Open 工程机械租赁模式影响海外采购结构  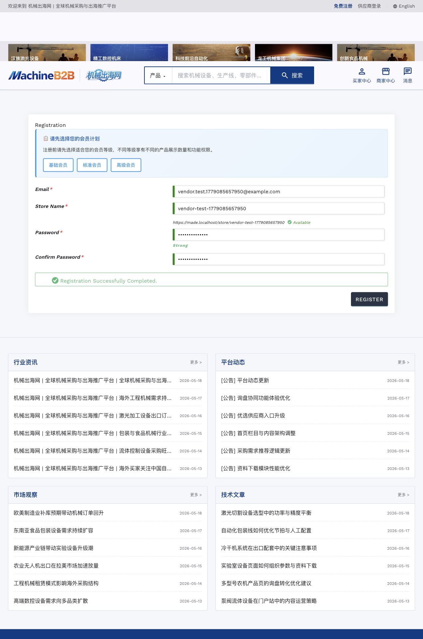(x=56, y=583)
